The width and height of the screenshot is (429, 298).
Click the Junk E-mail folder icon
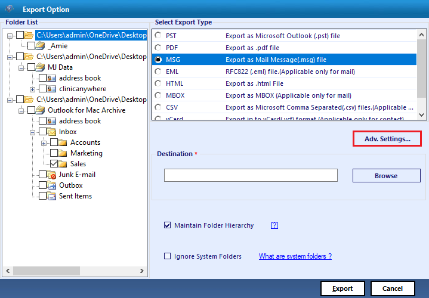pyautogui.click(x=51, y=175)
